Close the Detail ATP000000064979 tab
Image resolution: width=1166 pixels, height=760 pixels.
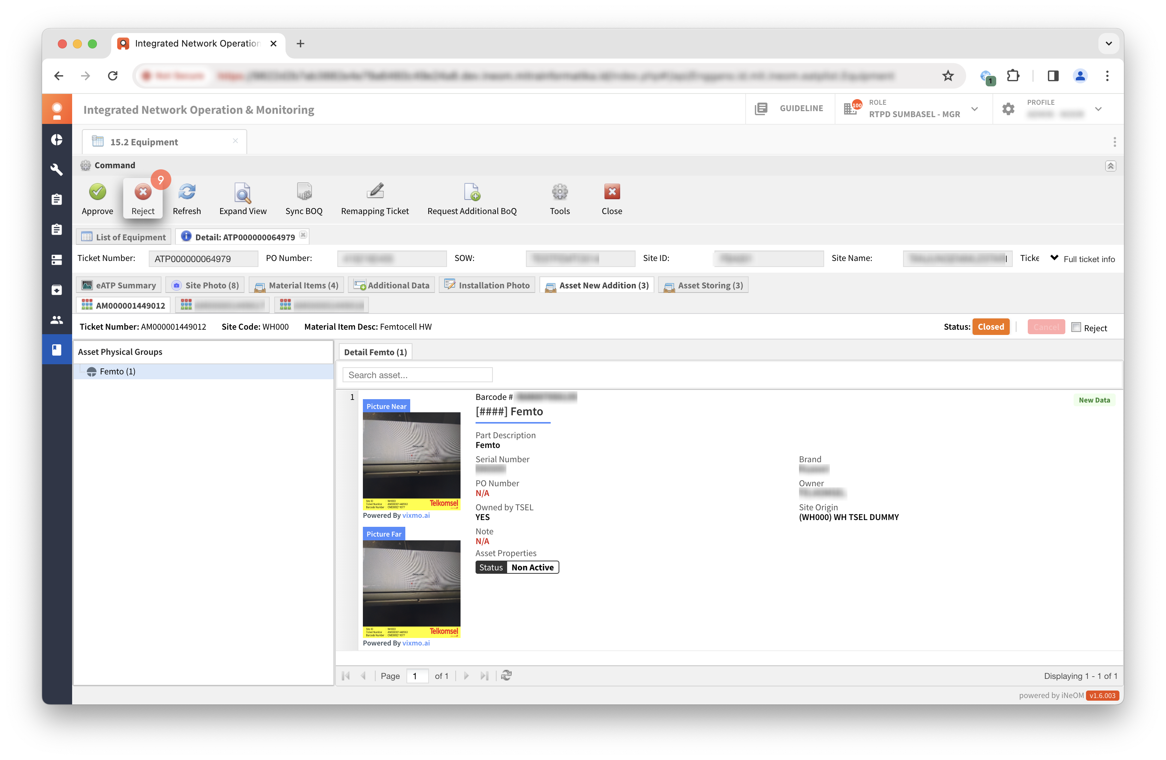tap(303, 235)
